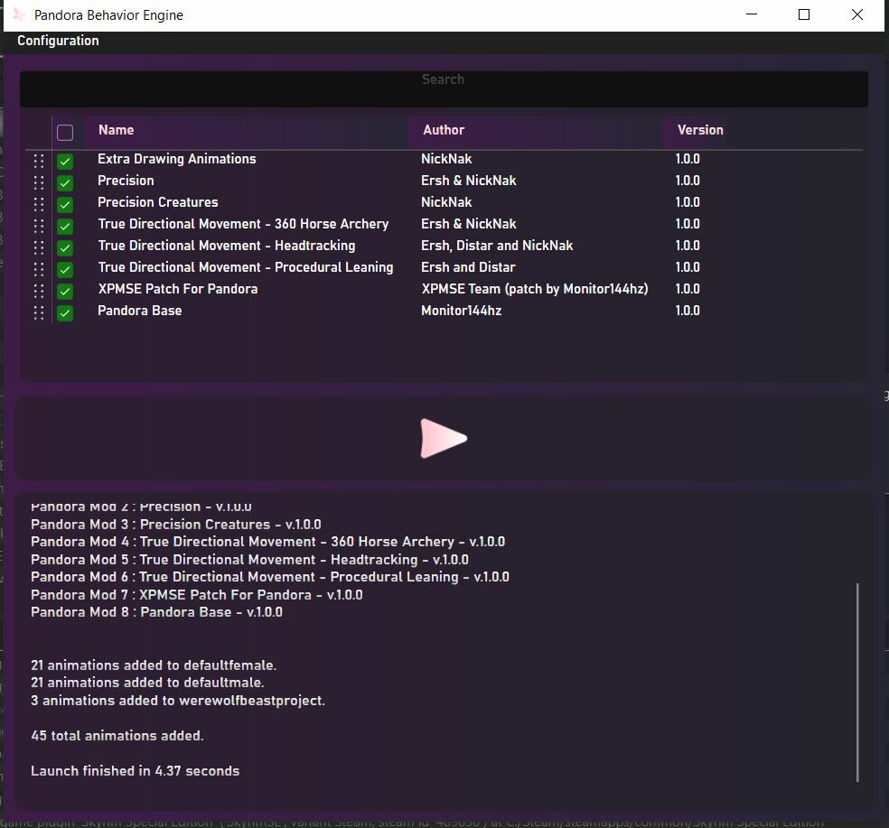Click author Ersh, Distar and NickNak

[497, 246]
